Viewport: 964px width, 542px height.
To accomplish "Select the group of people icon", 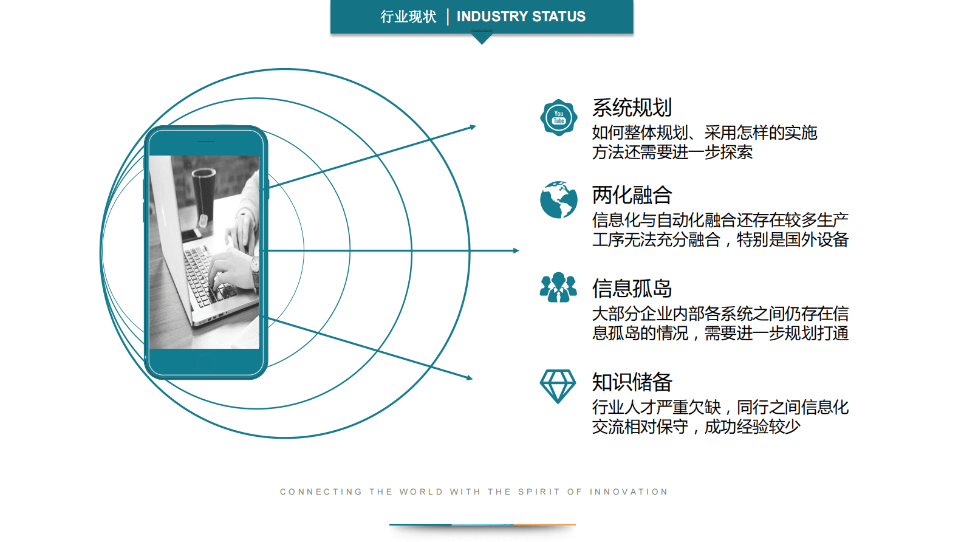I will 558,287.
